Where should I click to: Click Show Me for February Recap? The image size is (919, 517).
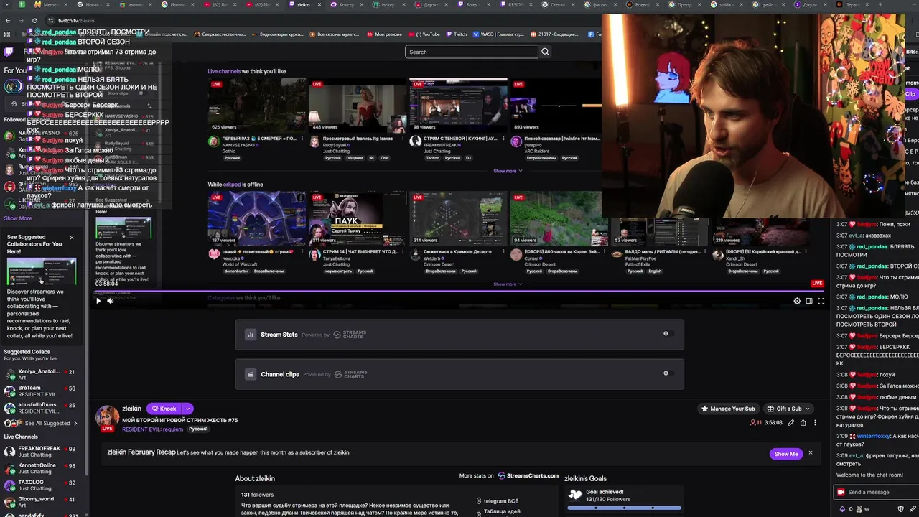coord(785,454)
